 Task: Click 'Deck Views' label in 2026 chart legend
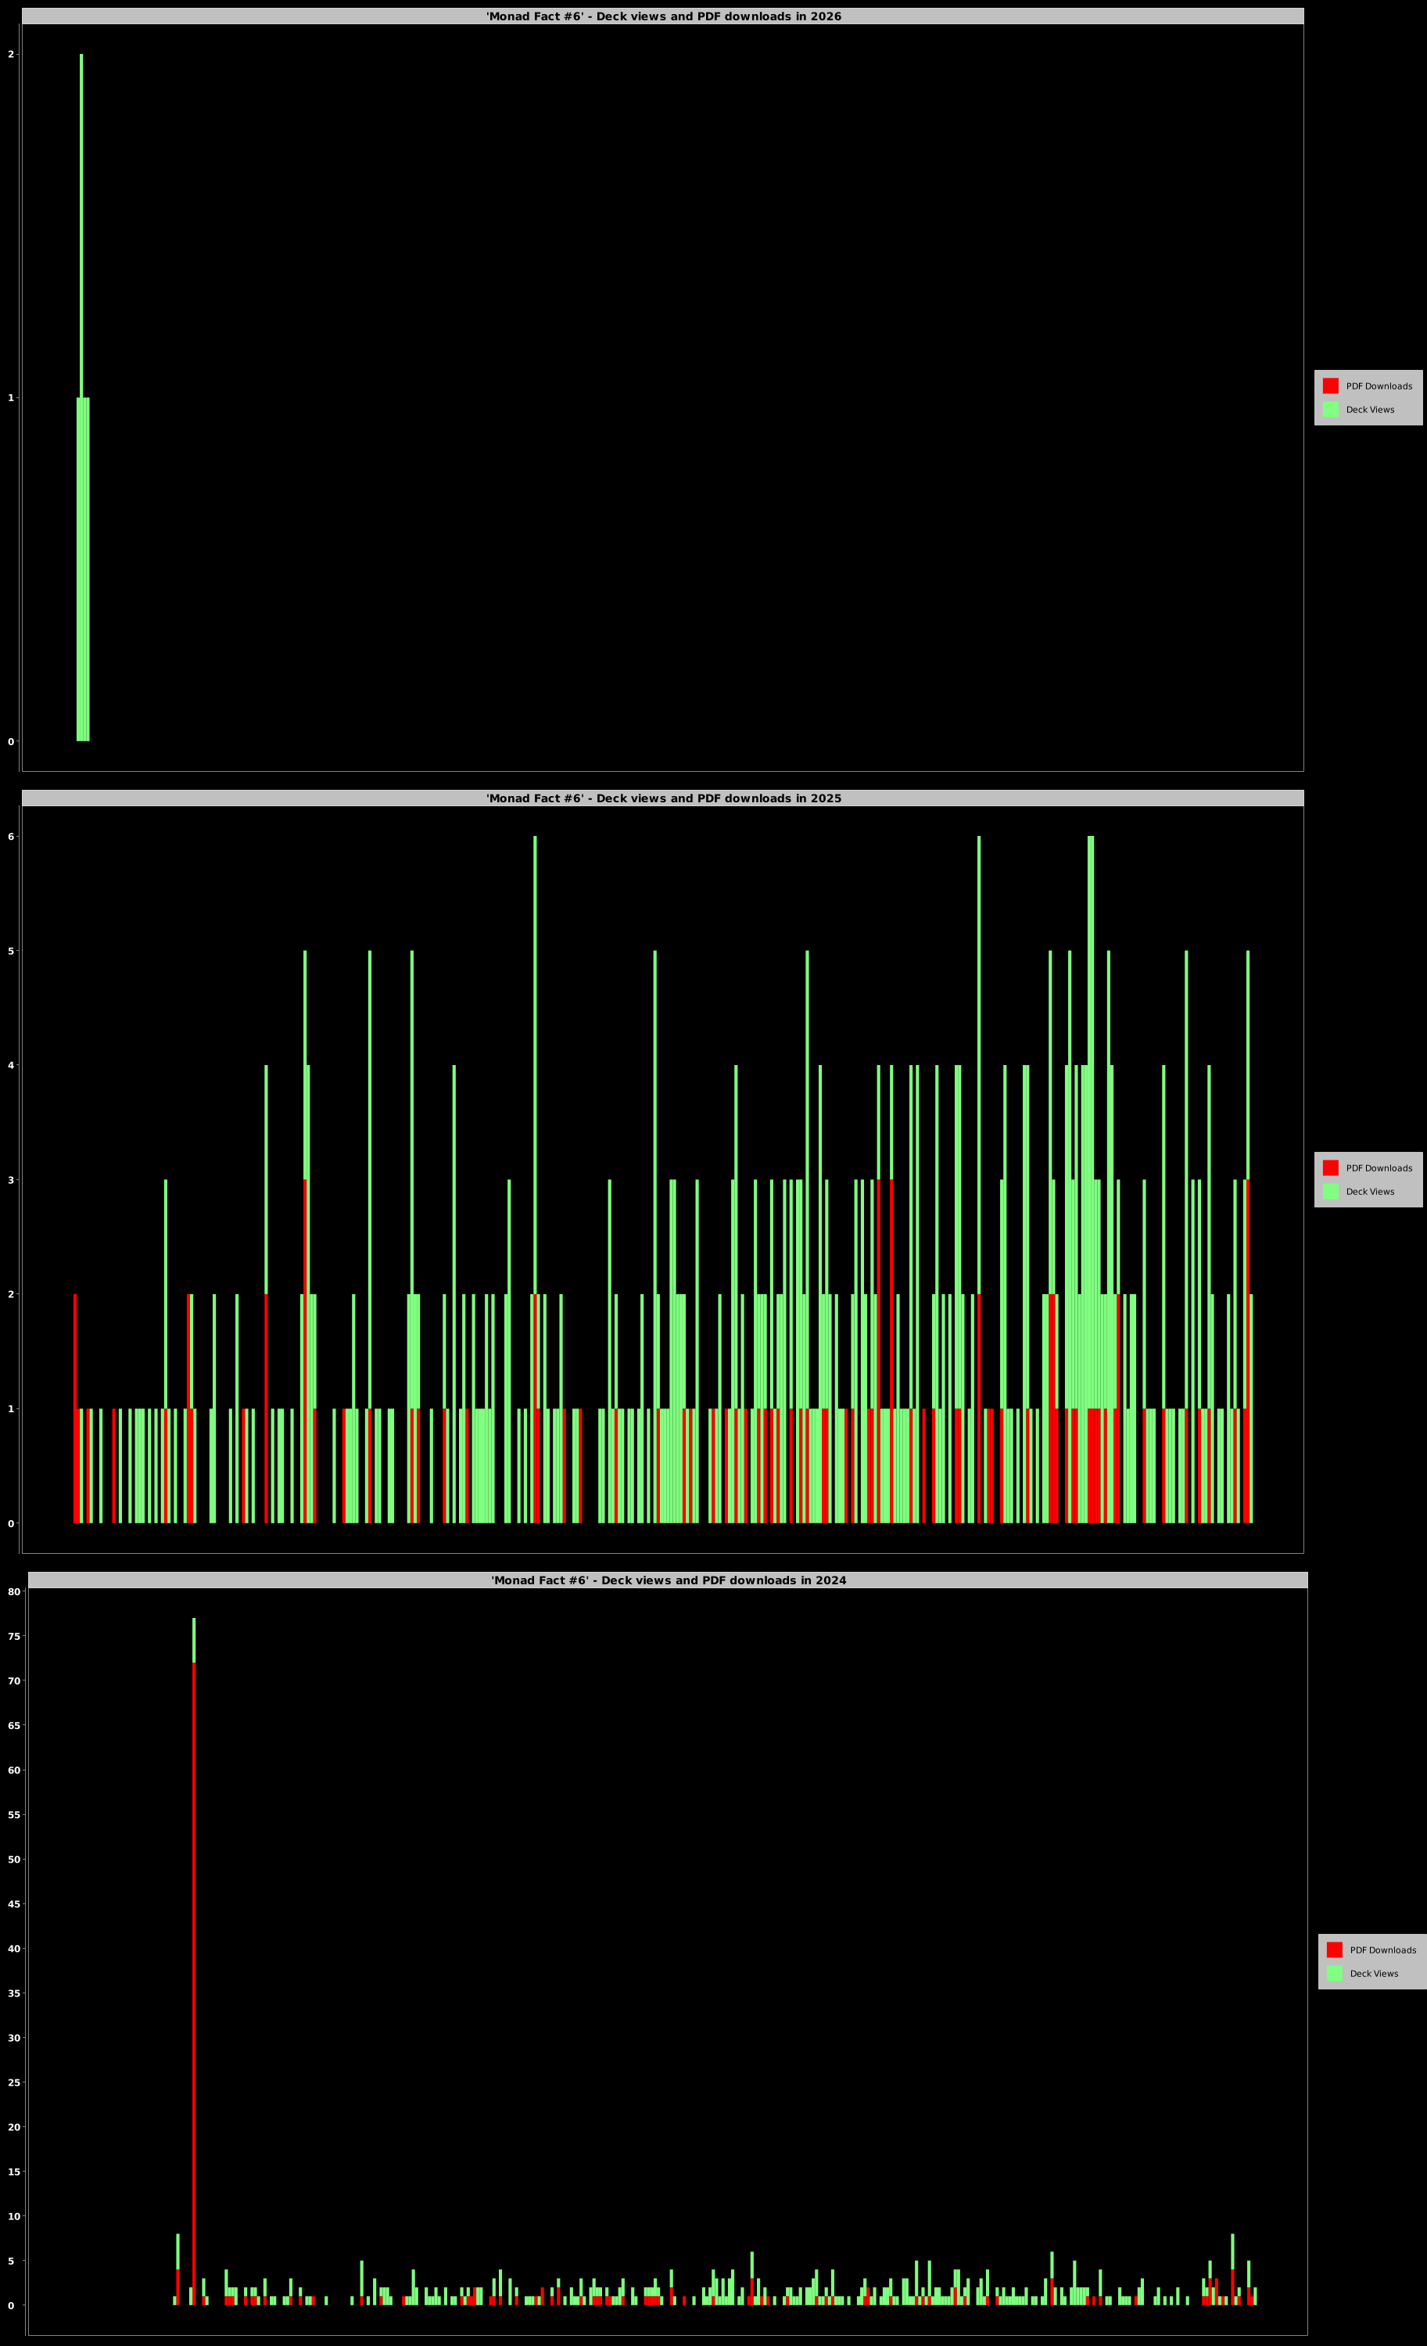[1369, 410]
